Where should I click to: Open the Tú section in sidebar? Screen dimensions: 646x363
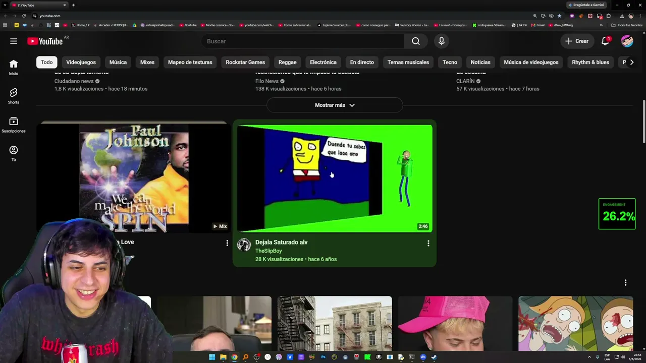[14, 153]
